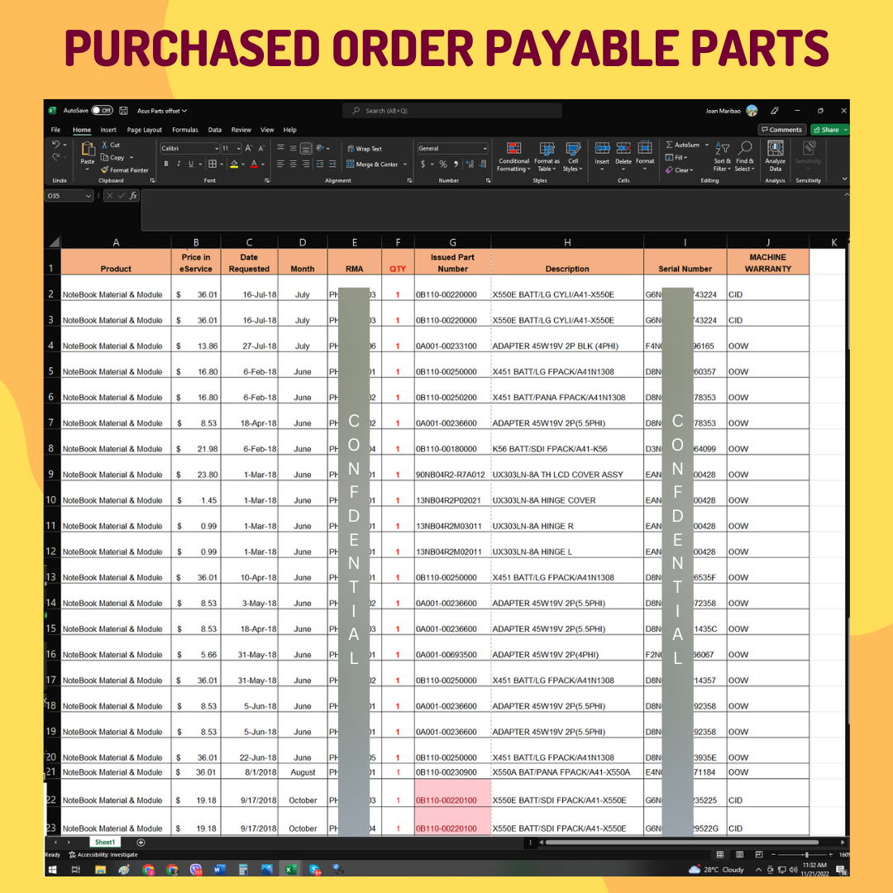
Task: Click the Save disk icon
Action: (x=123, y=111)
